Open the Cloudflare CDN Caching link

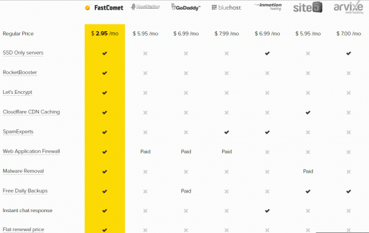coord(31,112)
